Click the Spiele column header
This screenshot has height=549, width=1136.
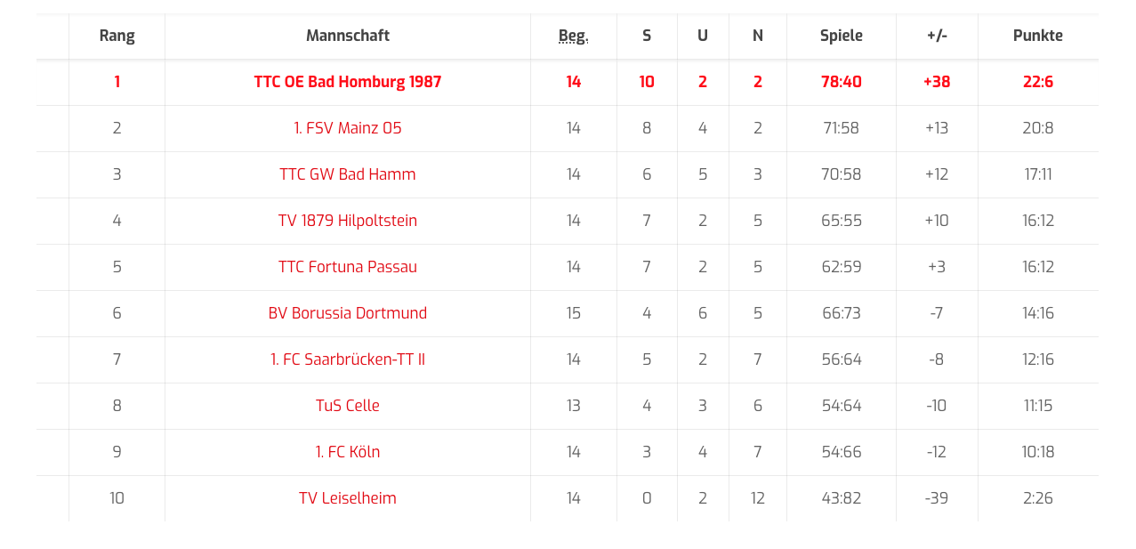coord(841,36)
